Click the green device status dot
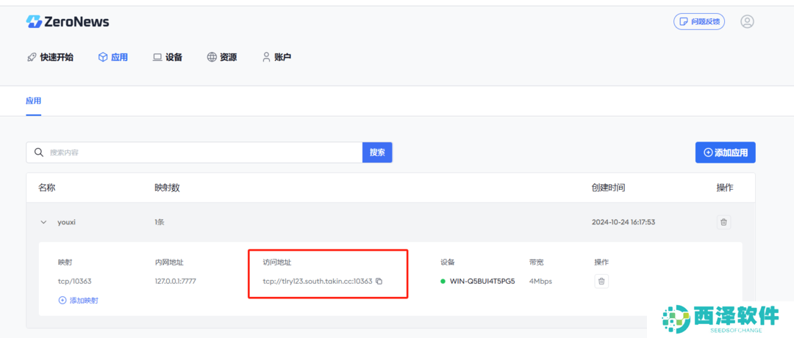Screen dimensions: 794x338 [x=443, y=281]
